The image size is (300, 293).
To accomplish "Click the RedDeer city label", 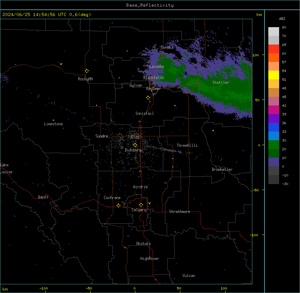I will [x=153, y=89].
